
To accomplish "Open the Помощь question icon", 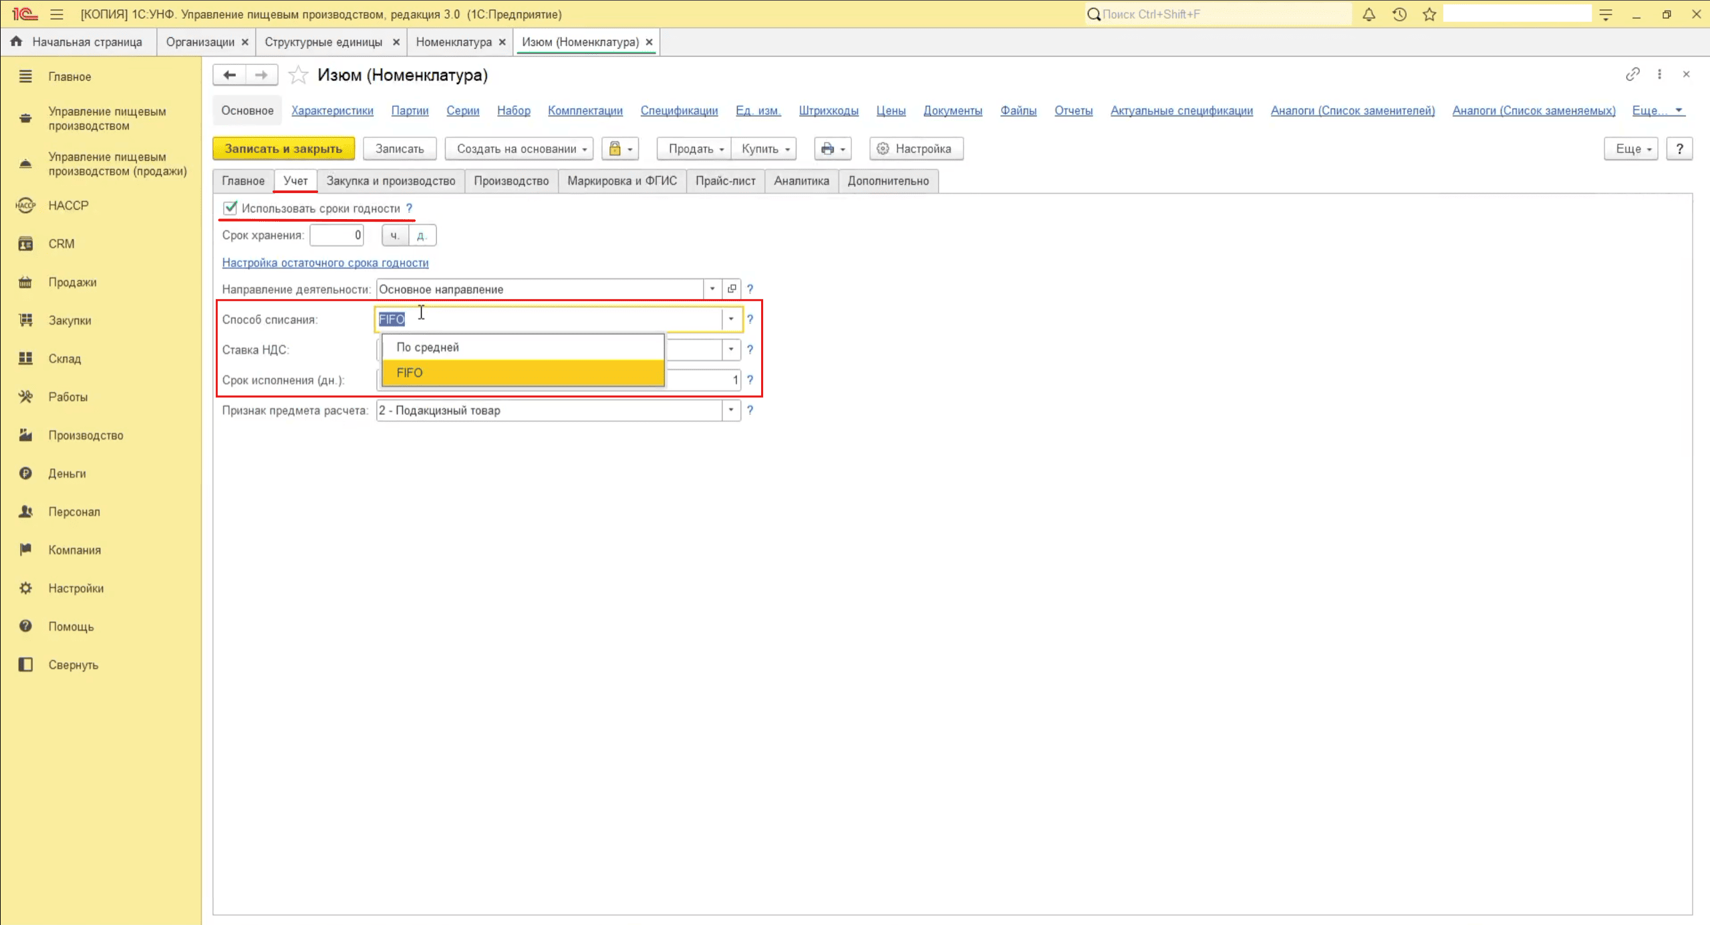I will click(25, 626).
